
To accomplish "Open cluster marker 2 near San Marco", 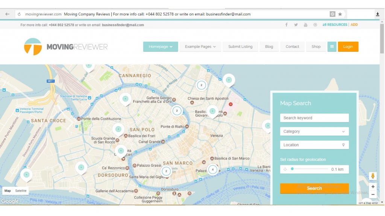I will tap(166, 171).
